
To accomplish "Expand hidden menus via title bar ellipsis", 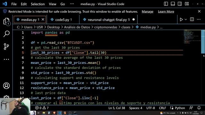I will (x=72, y=4).
